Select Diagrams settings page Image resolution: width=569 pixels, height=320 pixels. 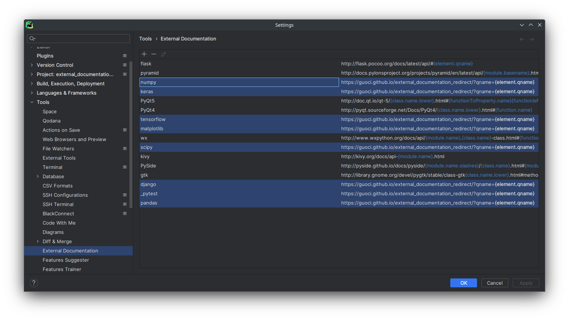click(53, 232)
